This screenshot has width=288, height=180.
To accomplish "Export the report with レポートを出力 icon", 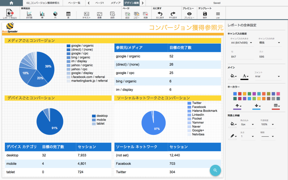I will pyautogui.click(x=10, y=14).
